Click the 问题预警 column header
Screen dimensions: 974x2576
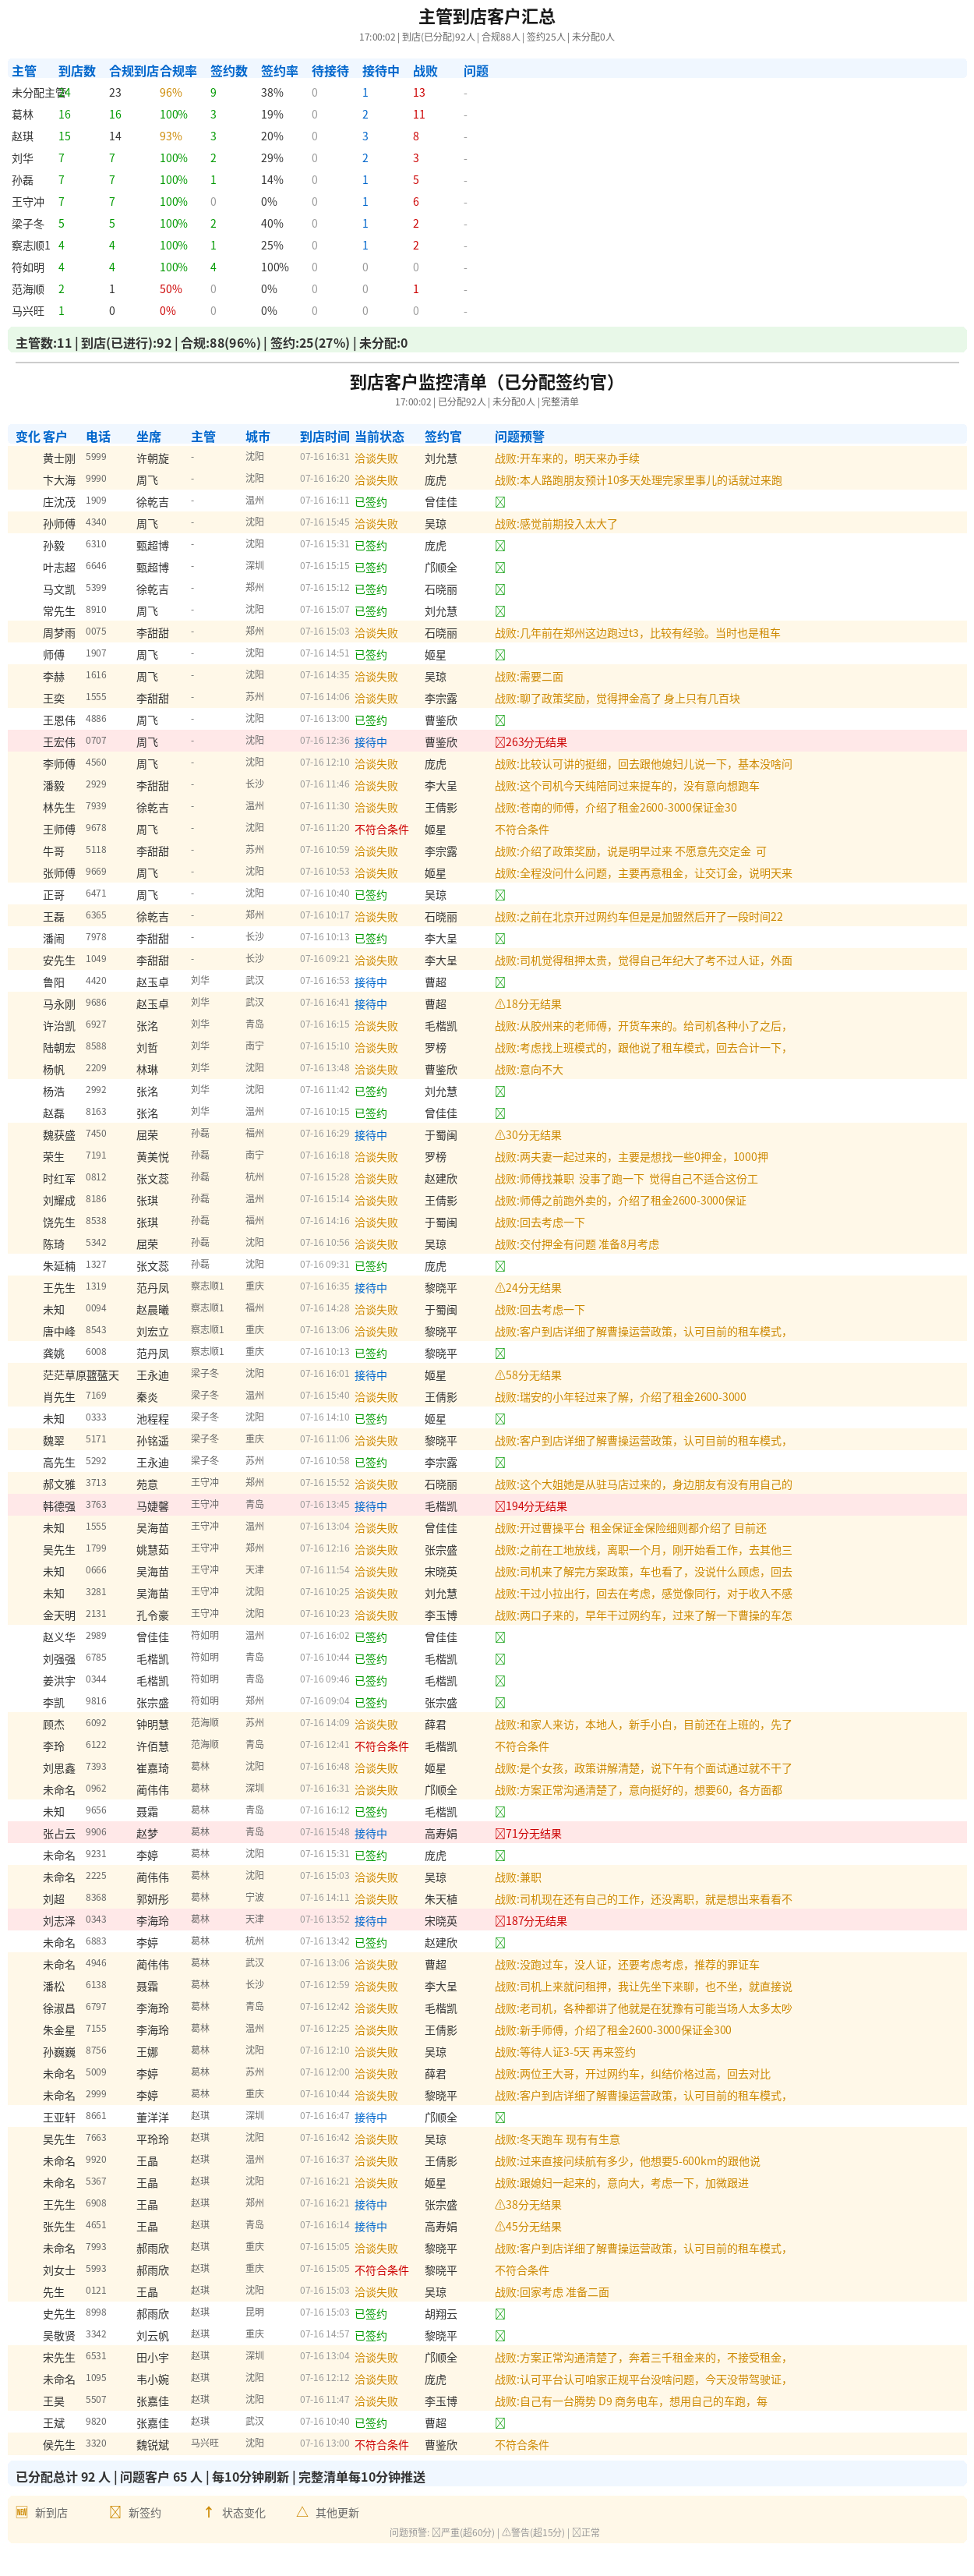[520, 436]
